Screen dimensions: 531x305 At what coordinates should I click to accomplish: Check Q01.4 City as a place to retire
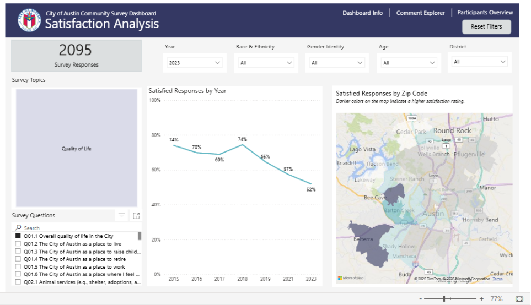[18, 259]
